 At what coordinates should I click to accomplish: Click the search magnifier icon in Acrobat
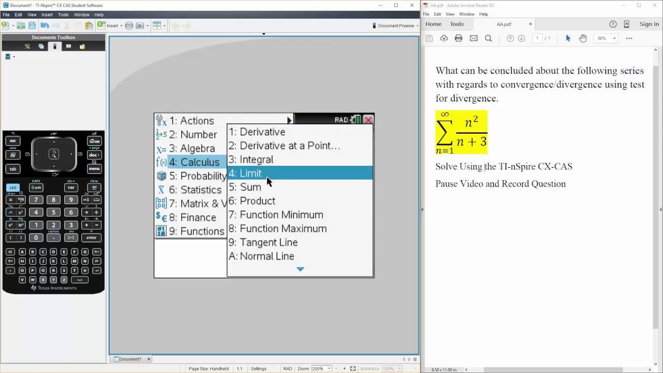click(488, 38)
